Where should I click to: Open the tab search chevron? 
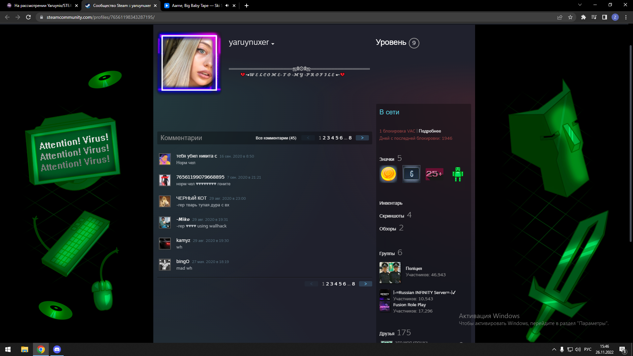pos(580,5)
